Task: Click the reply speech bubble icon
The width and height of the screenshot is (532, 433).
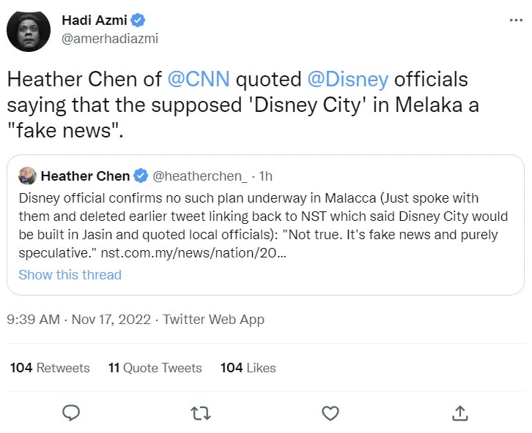Action: click(71, 413)
